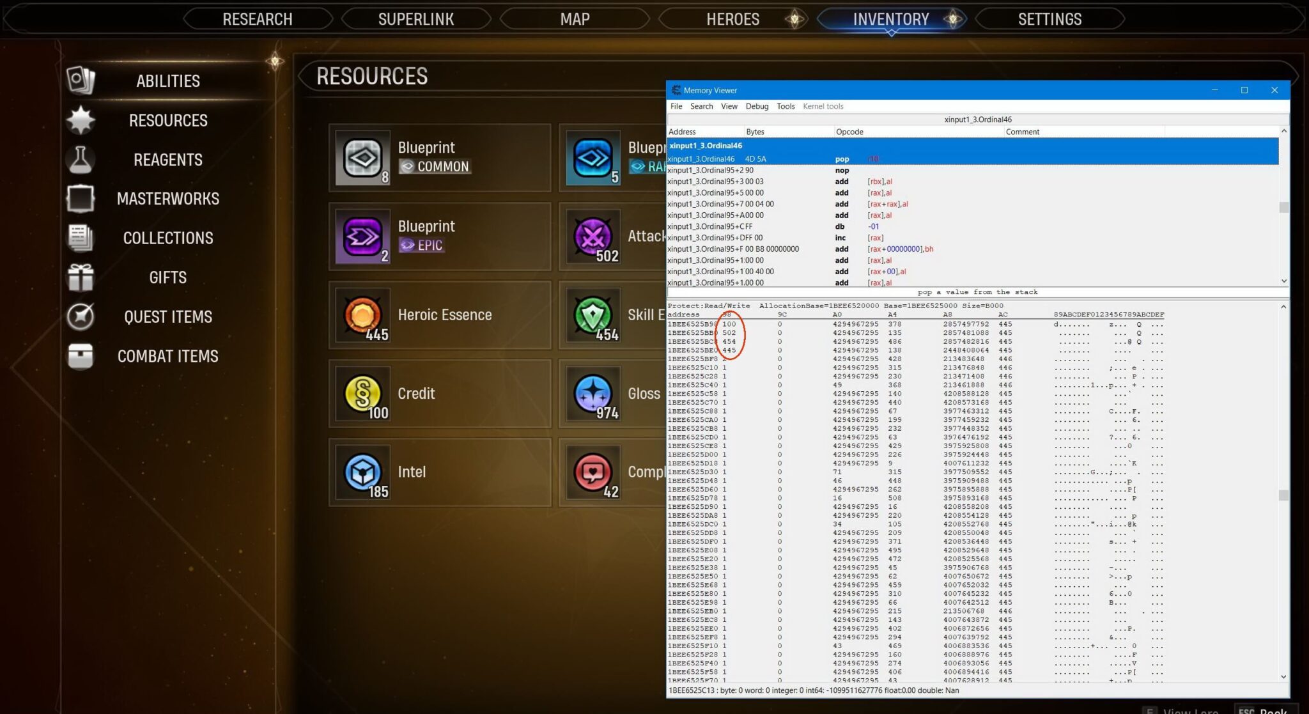Open the Combat Items chest icon
The width and height of the screenshot is (1309, 714).
click(x=81, y=356)
